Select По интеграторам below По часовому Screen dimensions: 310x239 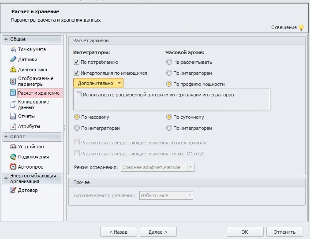(77, 128)
